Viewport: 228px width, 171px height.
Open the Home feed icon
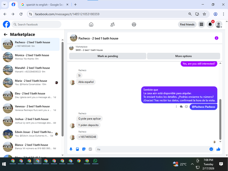pyautogui.click(x=91, y=25)
